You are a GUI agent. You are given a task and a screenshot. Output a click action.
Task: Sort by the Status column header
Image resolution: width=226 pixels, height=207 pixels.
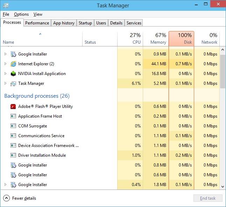[100, 39]
